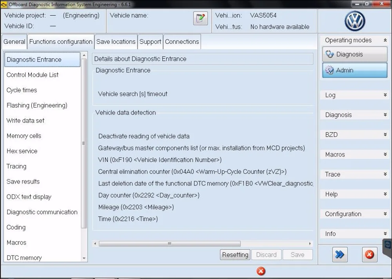Switch to Save locations tab
Viewport: 392px width, 279px height.
[x=116, y=42]
